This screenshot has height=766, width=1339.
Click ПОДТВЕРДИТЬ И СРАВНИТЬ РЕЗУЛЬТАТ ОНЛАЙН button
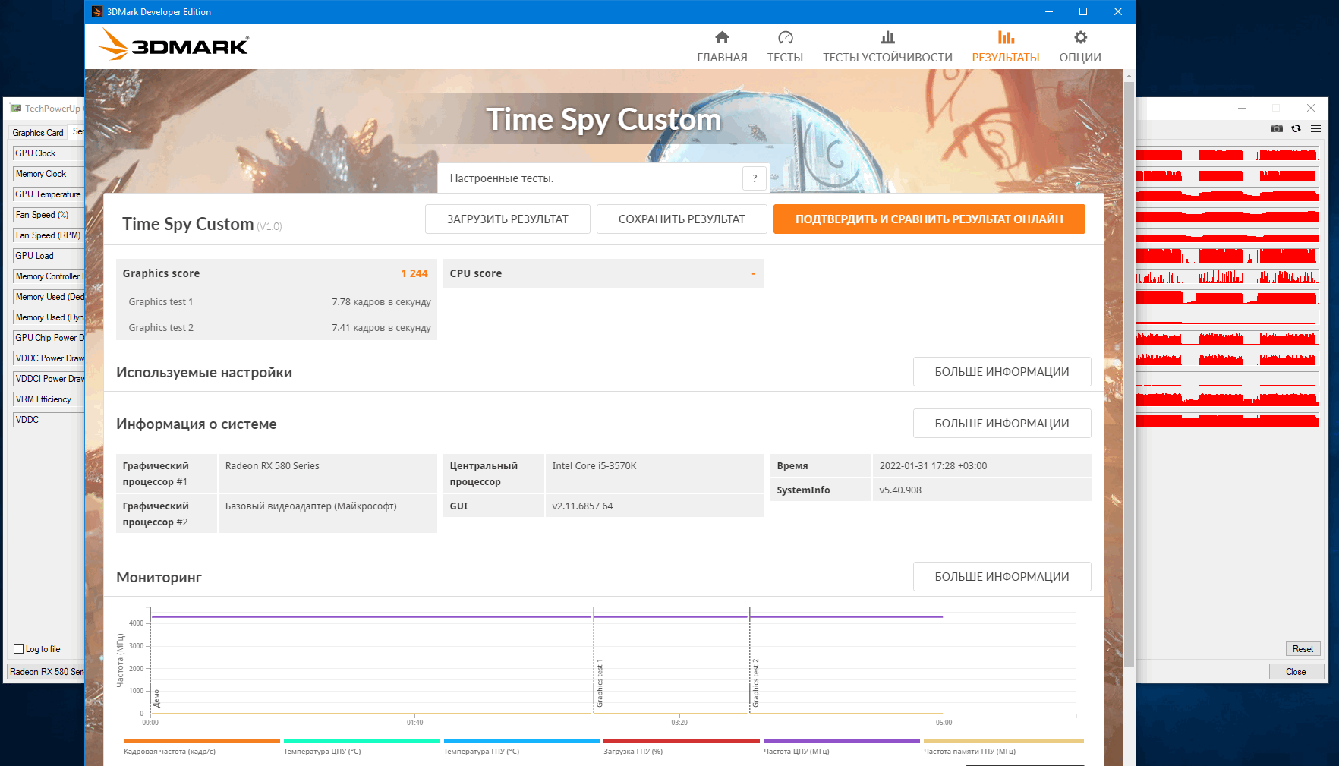929,219
